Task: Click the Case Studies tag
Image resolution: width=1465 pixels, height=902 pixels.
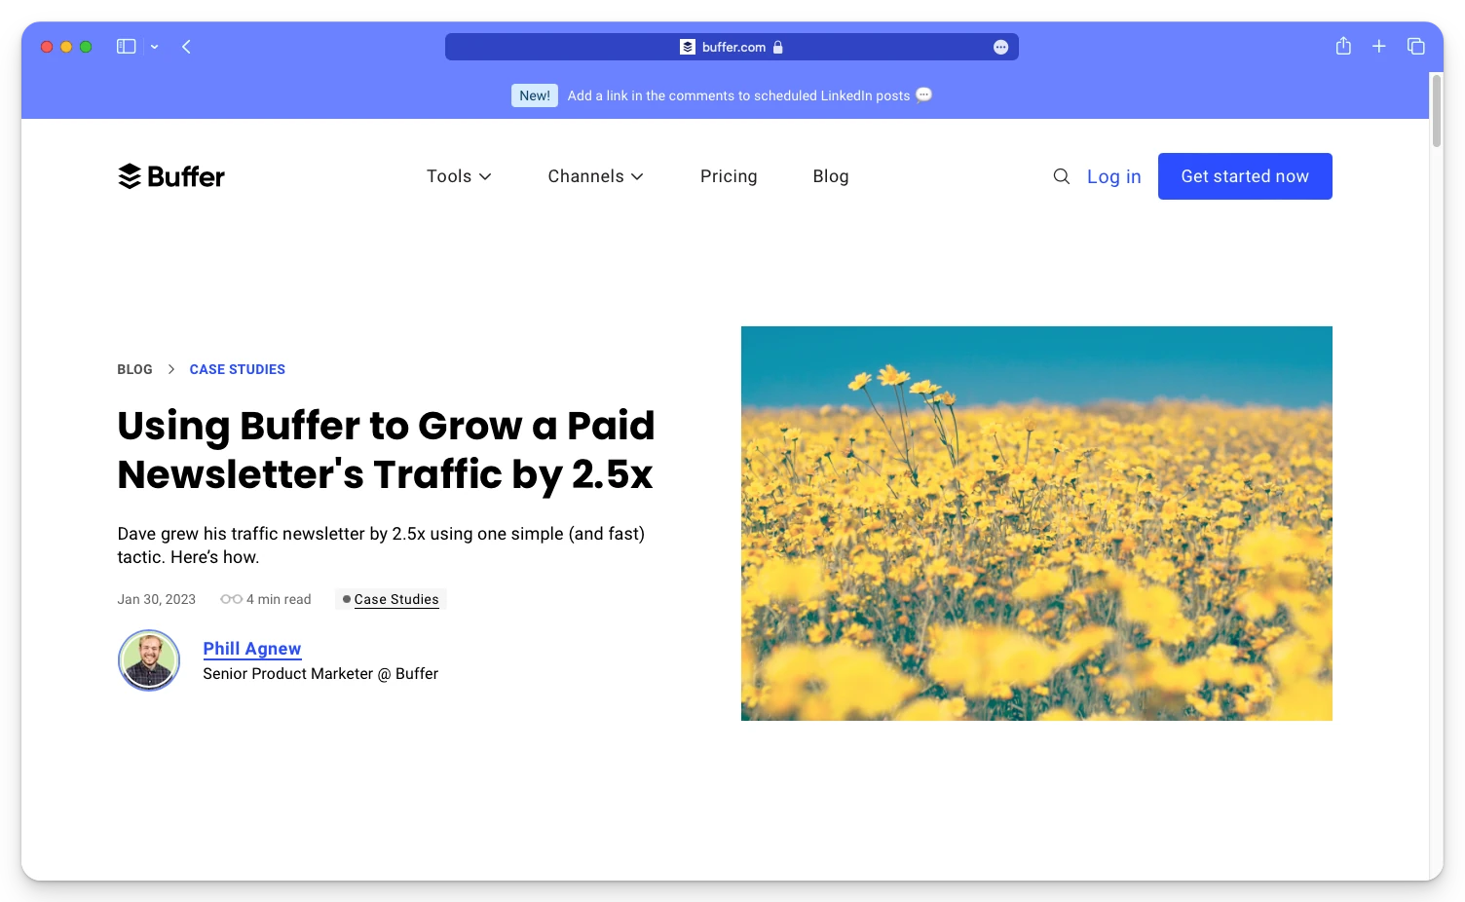Action: (x=391, y=599)
